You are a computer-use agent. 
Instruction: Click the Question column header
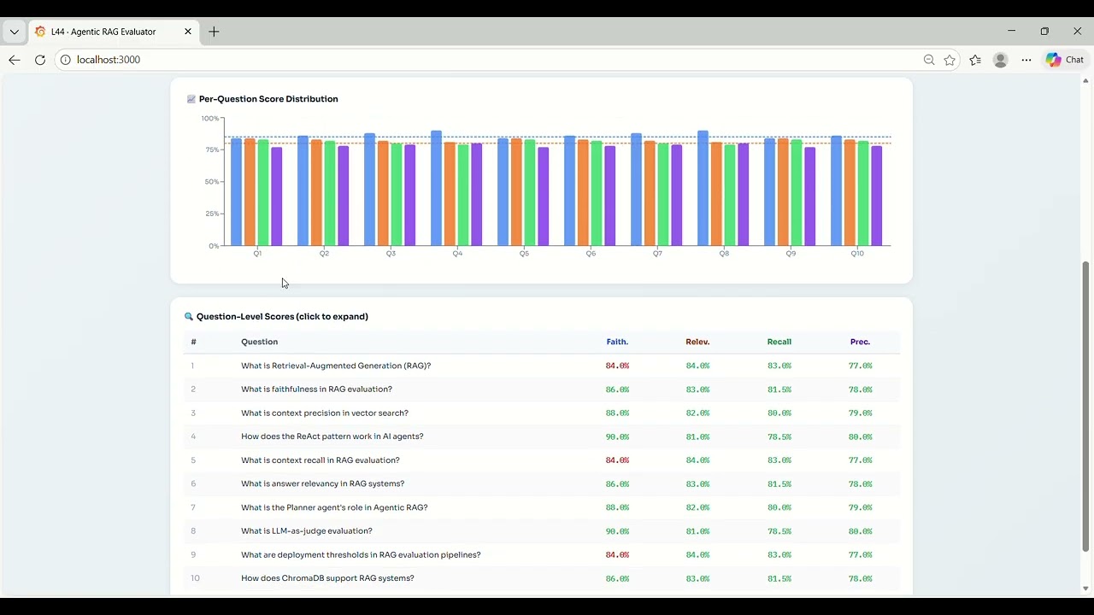[x=259, y=342]
